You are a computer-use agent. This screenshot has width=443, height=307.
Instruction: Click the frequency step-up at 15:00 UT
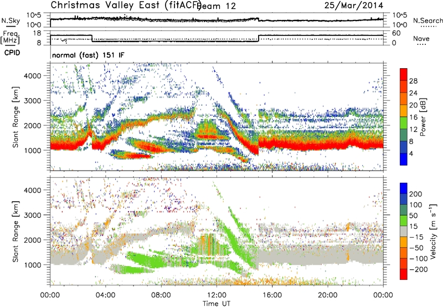259,38
